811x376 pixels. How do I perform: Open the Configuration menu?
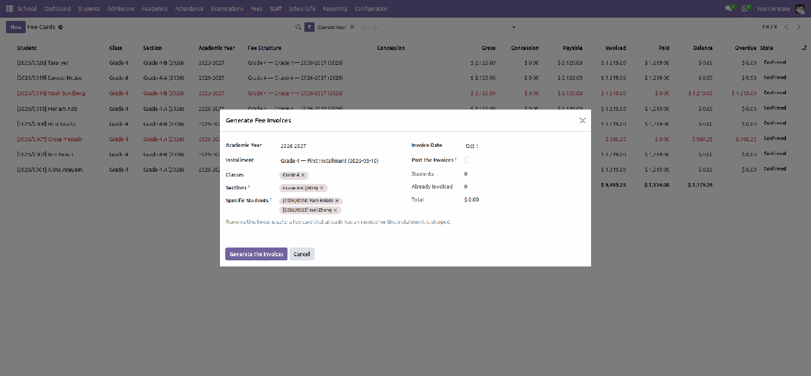point(371,9)
